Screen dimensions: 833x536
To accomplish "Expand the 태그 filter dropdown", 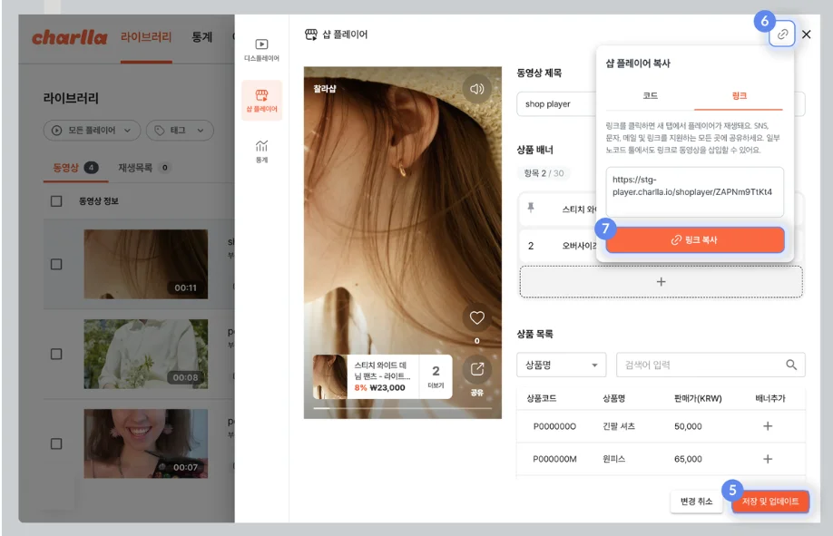I will (179, 131).
